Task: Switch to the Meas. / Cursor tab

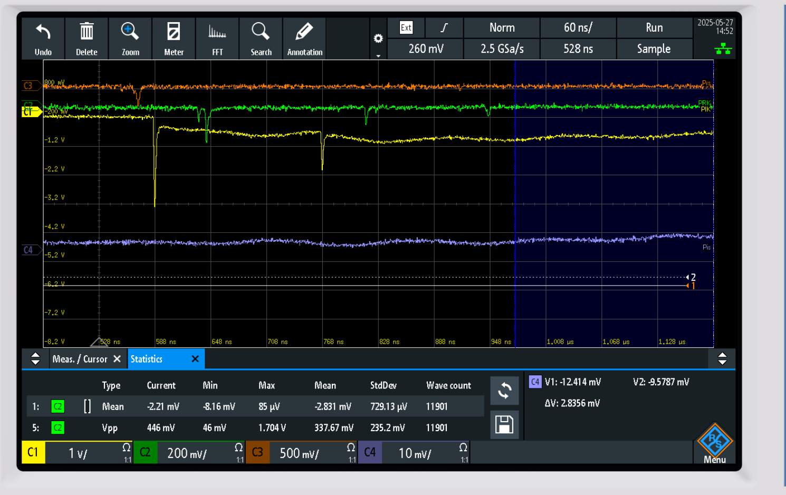Action: tap(80, 359)
